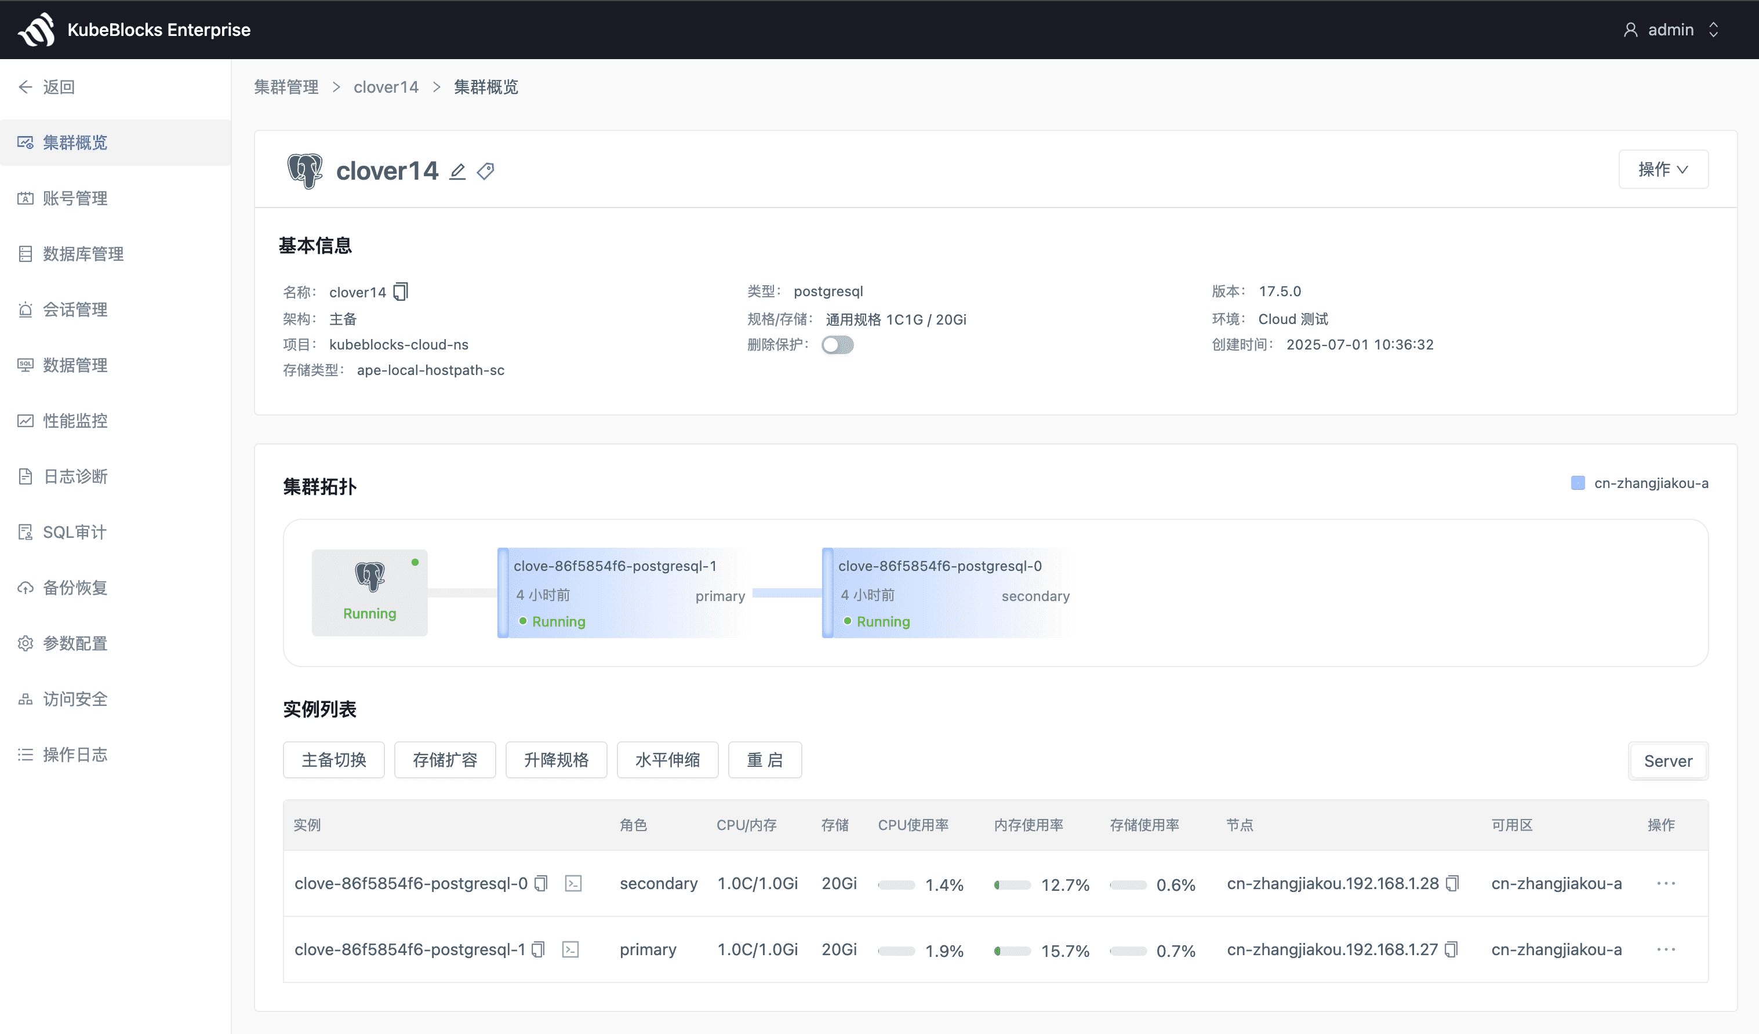Click the edit pencil icon beside clover14
This screenshot has width=1759, height=1034.
click(x=457, y=171)
